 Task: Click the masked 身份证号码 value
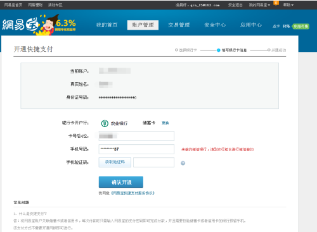(x=118, y=97)
